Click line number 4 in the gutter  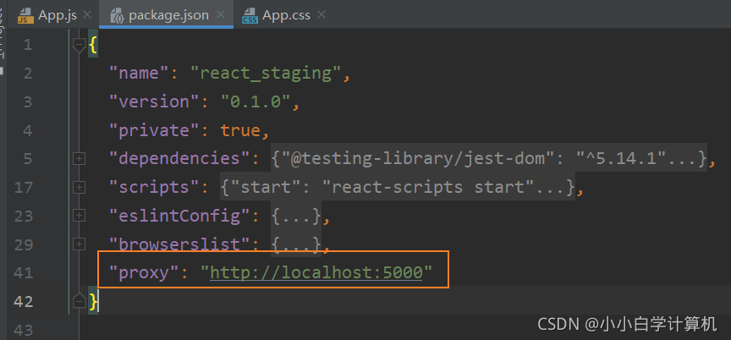tap(28, 130)
